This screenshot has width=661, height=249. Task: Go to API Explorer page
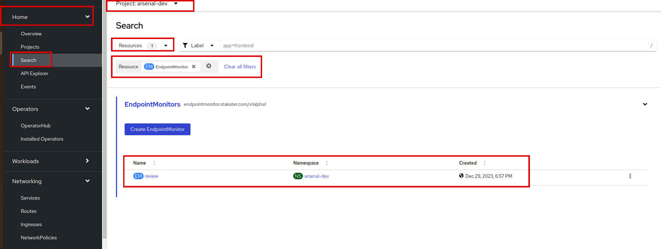click(x=34, y=73)
